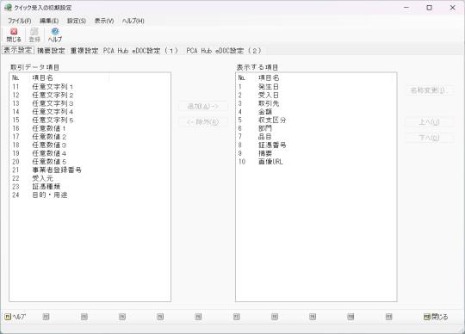Screen dimensions: 465x334
Task: Click the 追加(A)-> button
Action: click(203, 107)
